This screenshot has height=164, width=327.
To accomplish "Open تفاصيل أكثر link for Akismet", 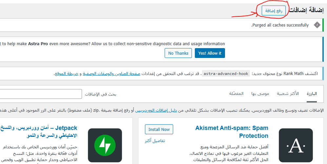I will [155, 141].
